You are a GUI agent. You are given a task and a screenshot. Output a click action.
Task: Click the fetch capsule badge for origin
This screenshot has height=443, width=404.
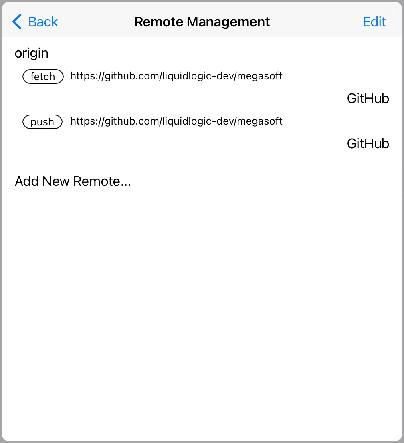coord(42,77)
